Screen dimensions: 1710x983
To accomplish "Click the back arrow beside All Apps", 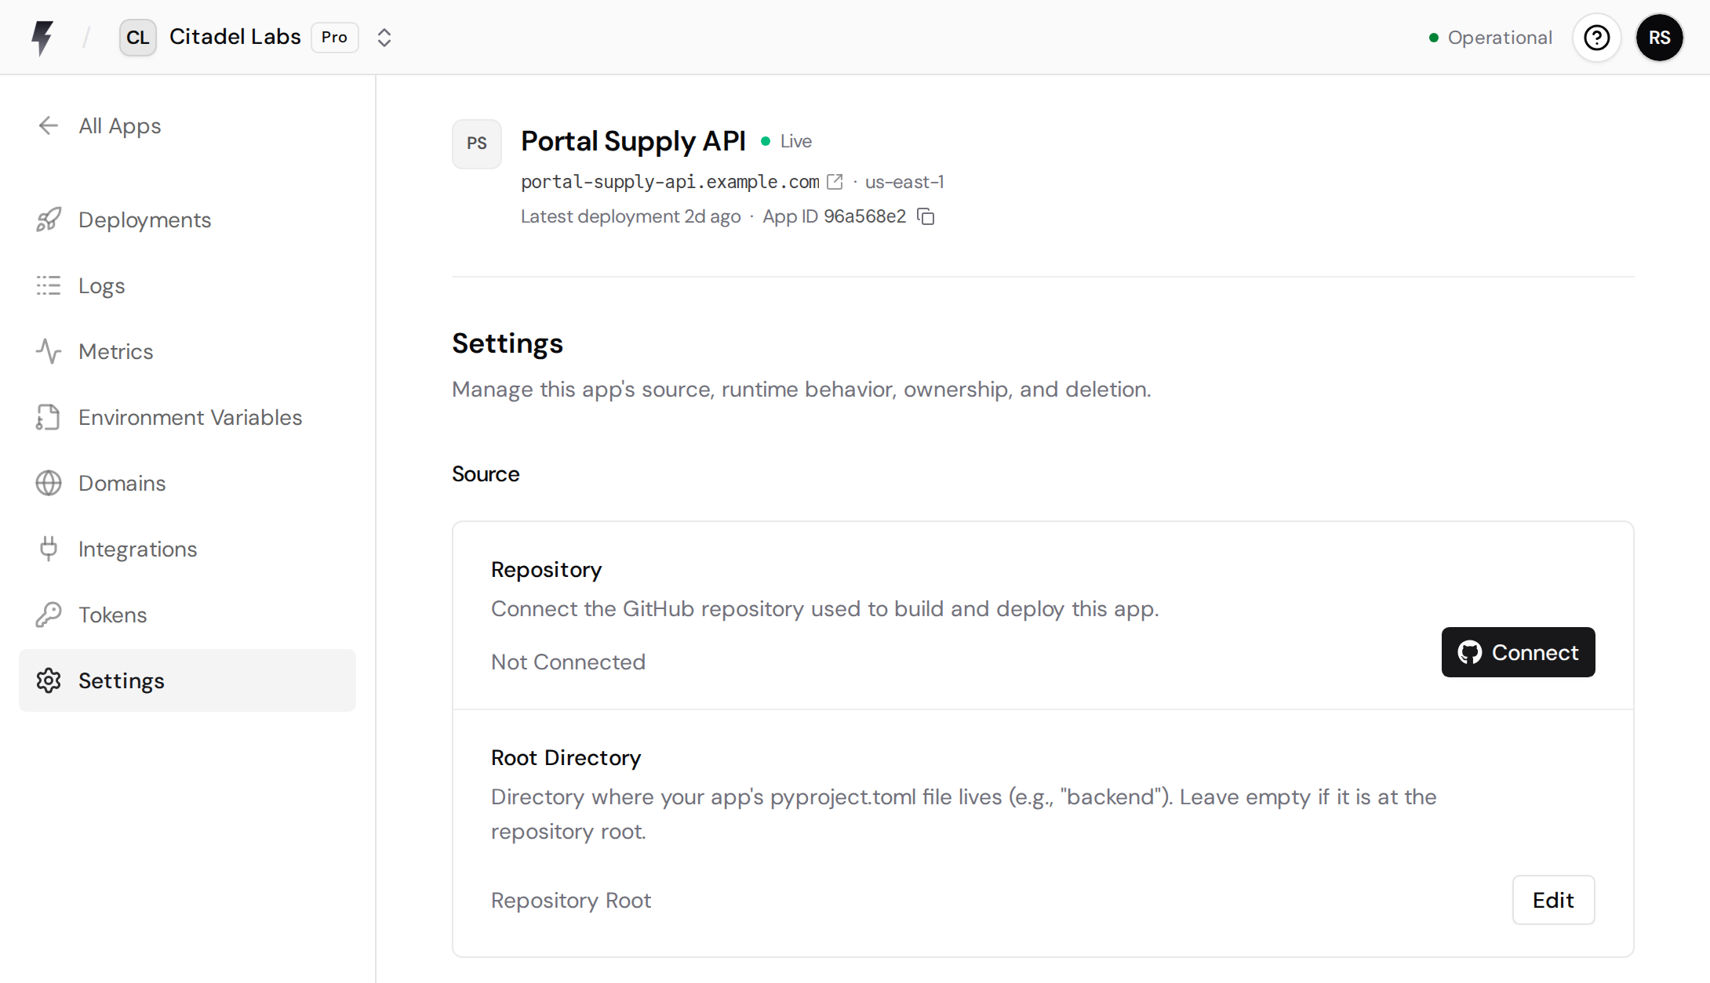I will [49, 125].
